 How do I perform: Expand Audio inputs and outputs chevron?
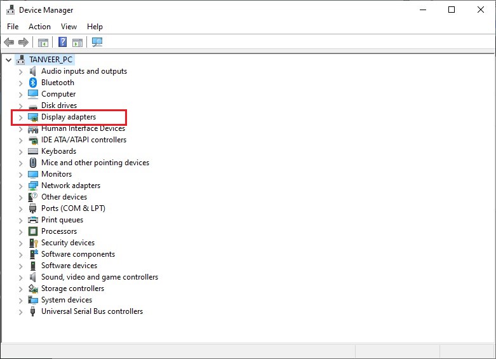tap(20, 72)
